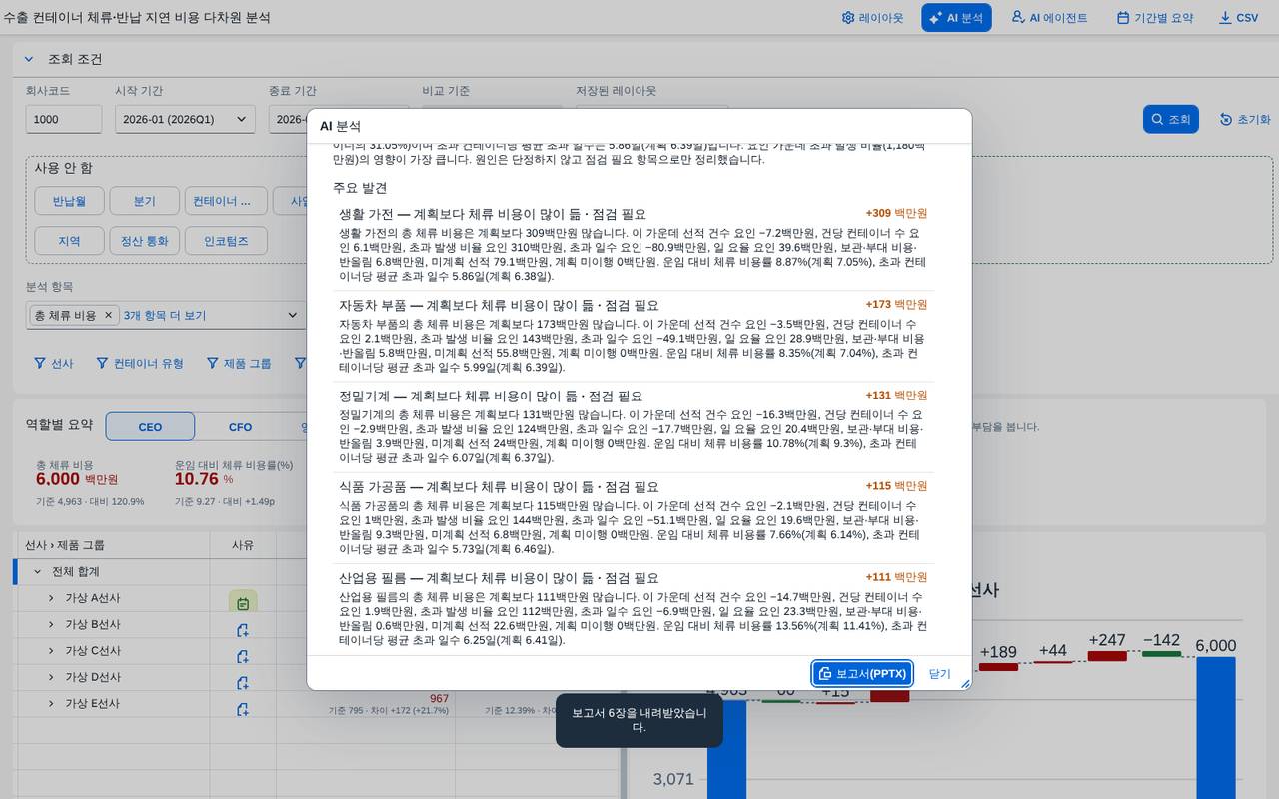
Task: Click the 산업용 필름 finding heading
Action: coord(500,578)
